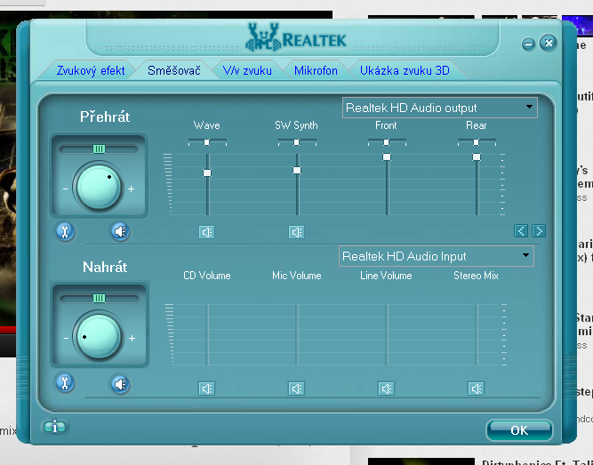The image size is (593, 465).
Task: Open playback settings wrench icon under Přehrát
Action: (65, 231)
